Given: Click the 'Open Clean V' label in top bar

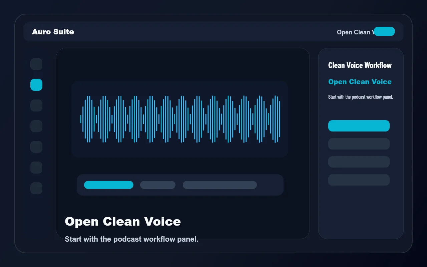Looking at the screenshot, I should coord(355,32).
